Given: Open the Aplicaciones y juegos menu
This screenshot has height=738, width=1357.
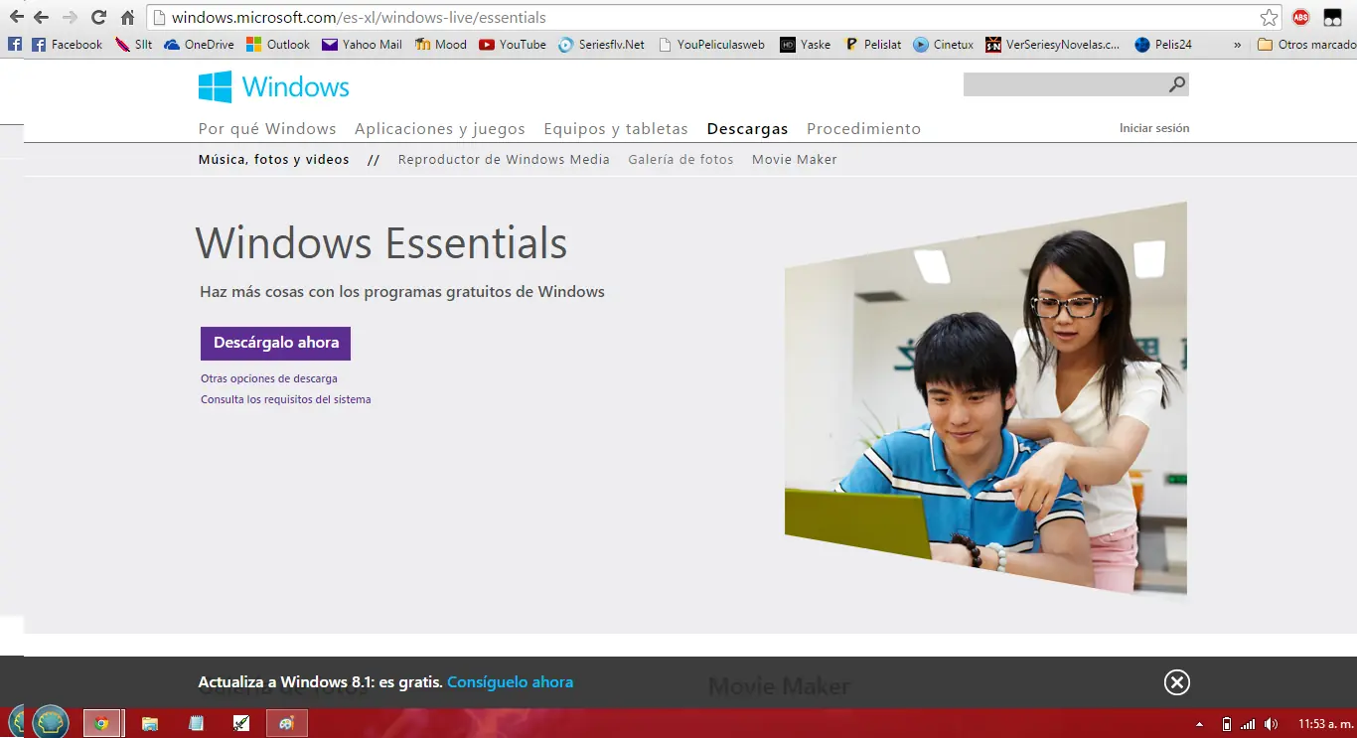Looking at the screenshot, I should click(x=440, y=129).
